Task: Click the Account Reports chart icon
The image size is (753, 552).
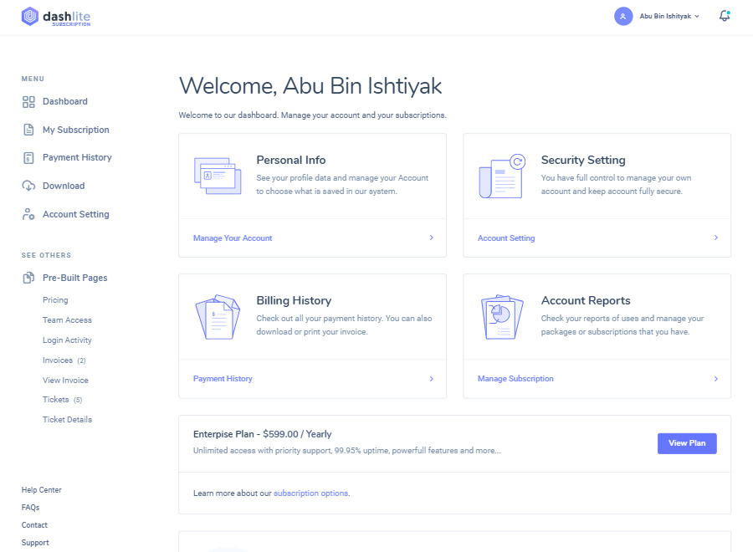Action: pos(501,317)
